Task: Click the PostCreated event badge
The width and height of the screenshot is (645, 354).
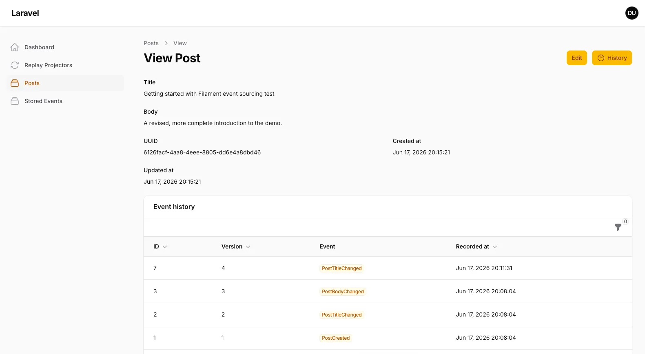Action: click(336, 338)
